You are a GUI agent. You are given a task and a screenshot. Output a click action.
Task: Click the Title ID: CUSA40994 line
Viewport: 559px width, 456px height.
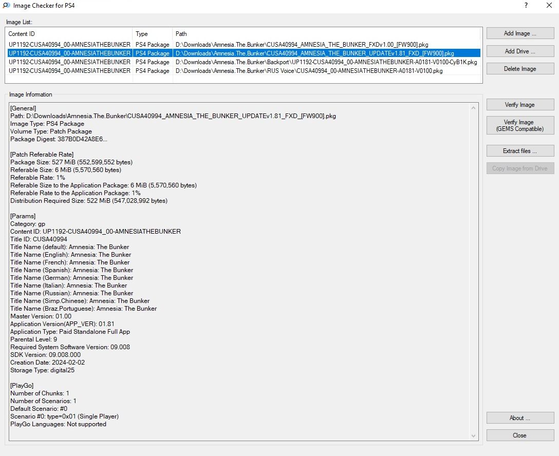39,239
